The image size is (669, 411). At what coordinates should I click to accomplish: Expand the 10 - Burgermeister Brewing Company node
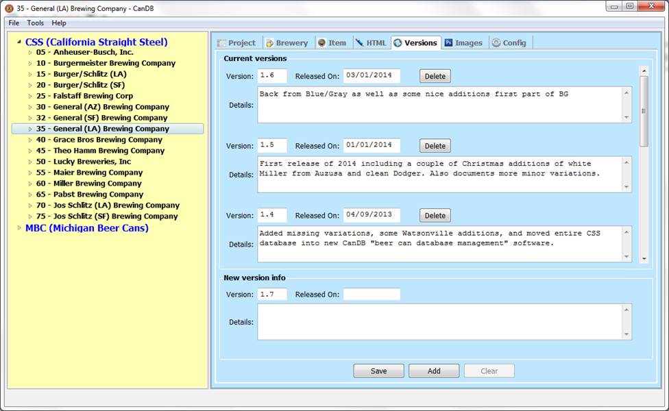30,63
